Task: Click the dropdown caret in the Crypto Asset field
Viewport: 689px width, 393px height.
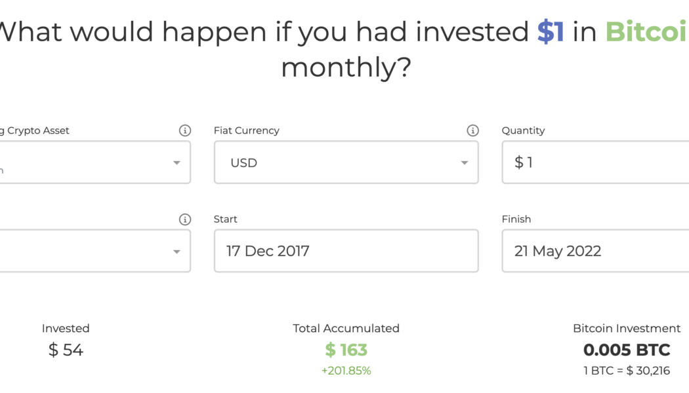Action: (x=177, y=162)
